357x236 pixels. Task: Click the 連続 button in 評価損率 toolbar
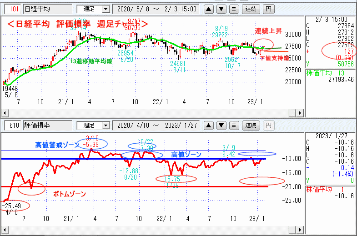click(x=251, y=126)
